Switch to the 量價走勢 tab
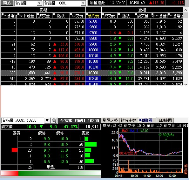Image resolution: width=189 pixels, height=180 pixels. coord(110,120)
